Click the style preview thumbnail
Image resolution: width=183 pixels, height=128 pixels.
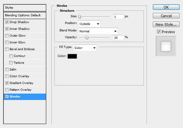coord(166,46)
